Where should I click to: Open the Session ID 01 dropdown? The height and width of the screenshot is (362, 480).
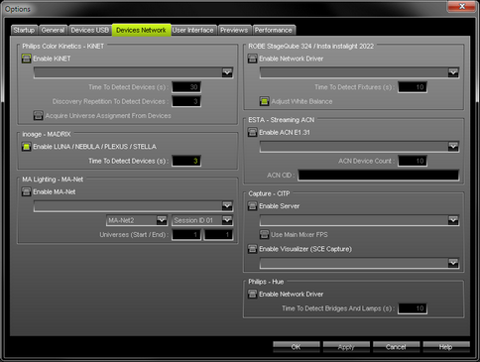click(202, 220)
